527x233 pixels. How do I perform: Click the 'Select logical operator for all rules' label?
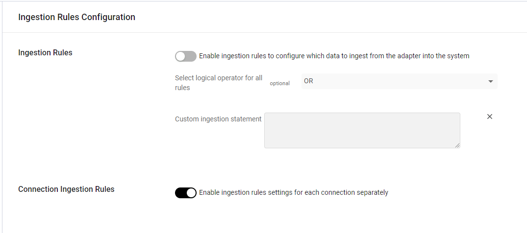click(219, 83)
